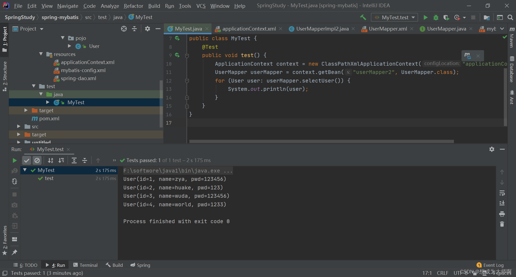Toggle soft-wrap icon beside console

point(502,193)
